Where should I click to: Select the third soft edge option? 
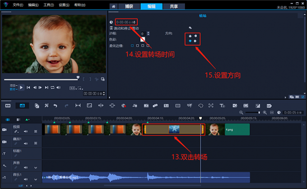pyautogui.click(x=143, y=46)
